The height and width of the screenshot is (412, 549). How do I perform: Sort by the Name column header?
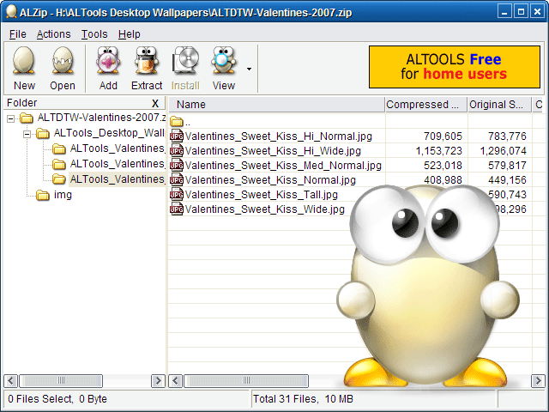point(276,105)
